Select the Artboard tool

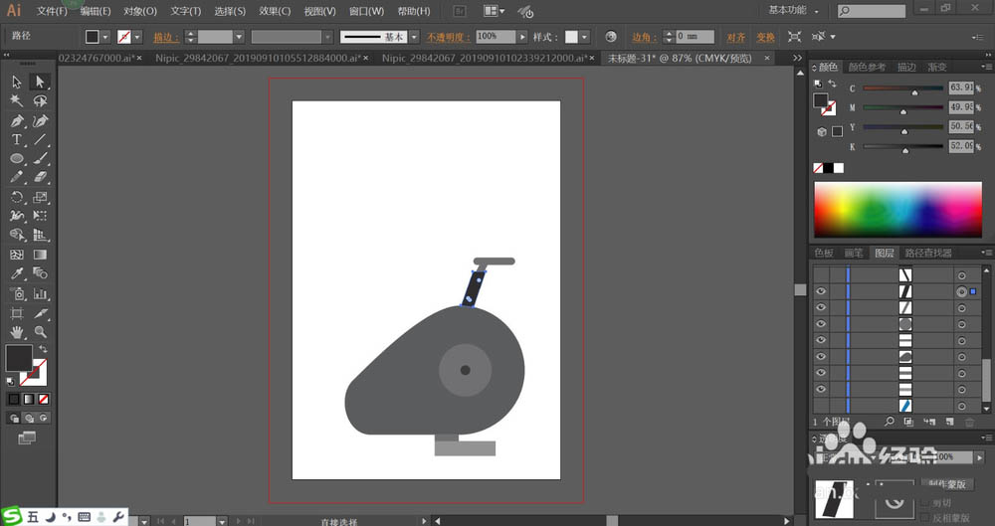(17, 313)
